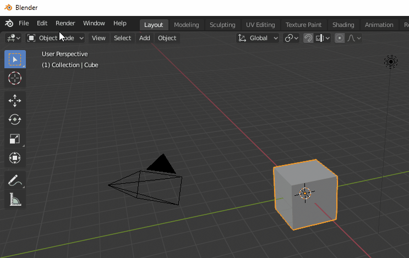Open the viewport Add menu

point(145,38)
